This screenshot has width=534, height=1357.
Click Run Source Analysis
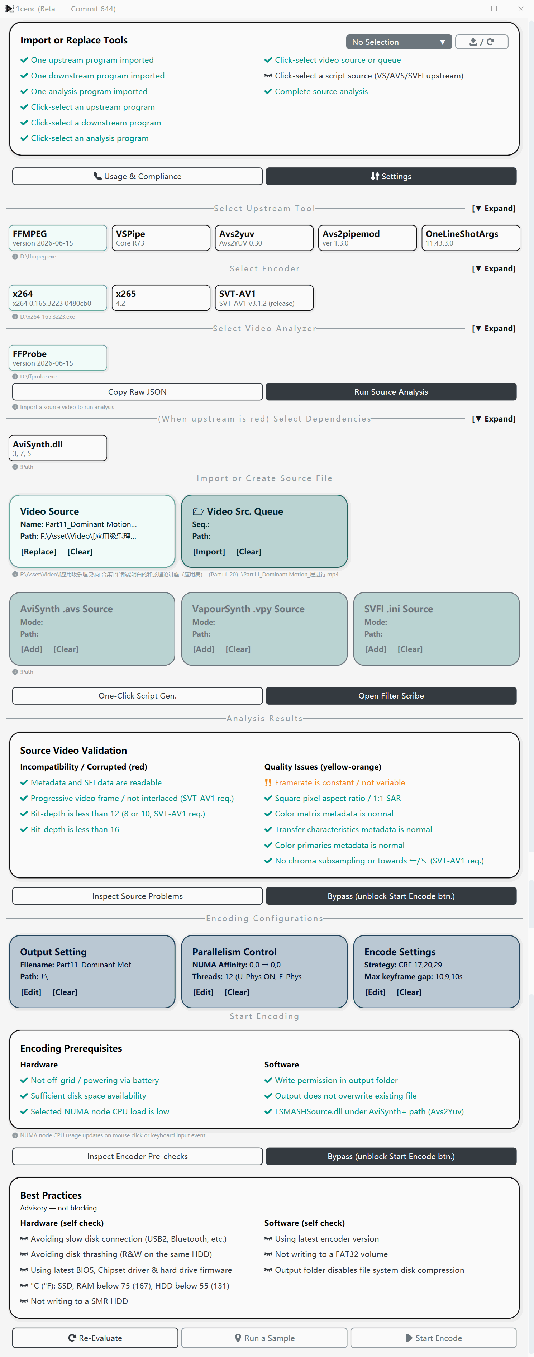391,392
